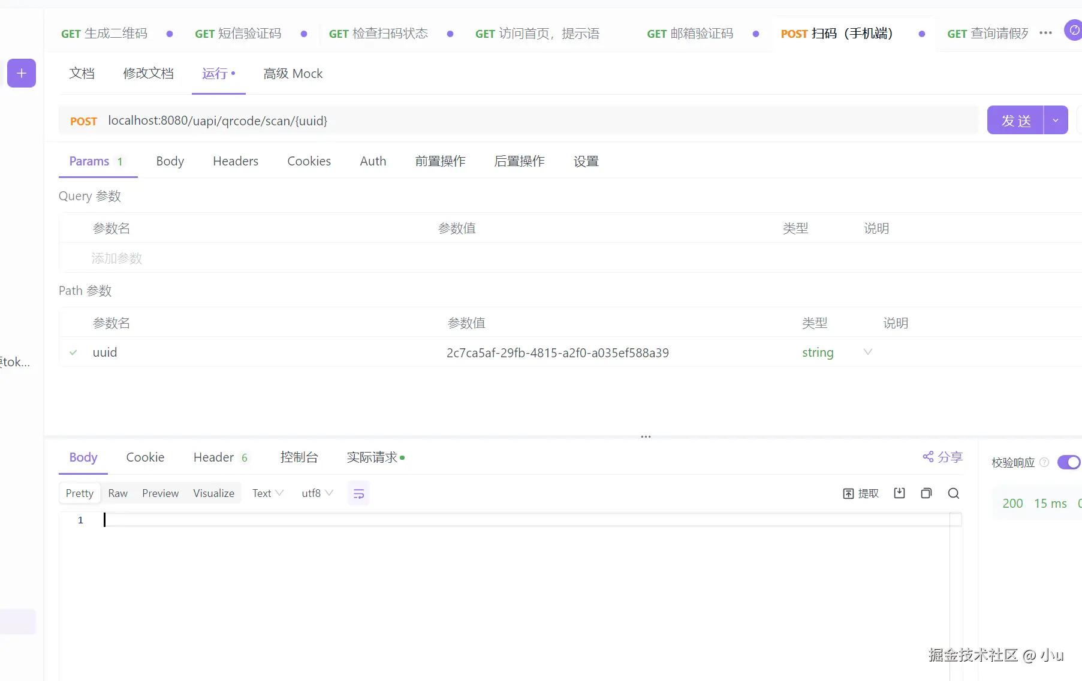Click the string type label in uuid row
Screen dimensions: 1082x681
[818, 352]
